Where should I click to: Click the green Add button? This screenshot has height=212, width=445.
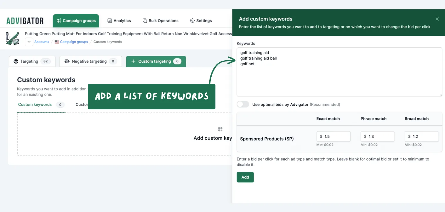[x=245, y=177]
